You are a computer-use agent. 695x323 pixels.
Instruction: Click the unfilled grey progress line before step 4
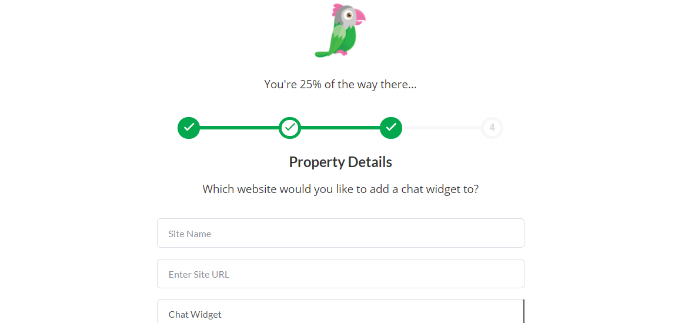click(x=442, y=128)
